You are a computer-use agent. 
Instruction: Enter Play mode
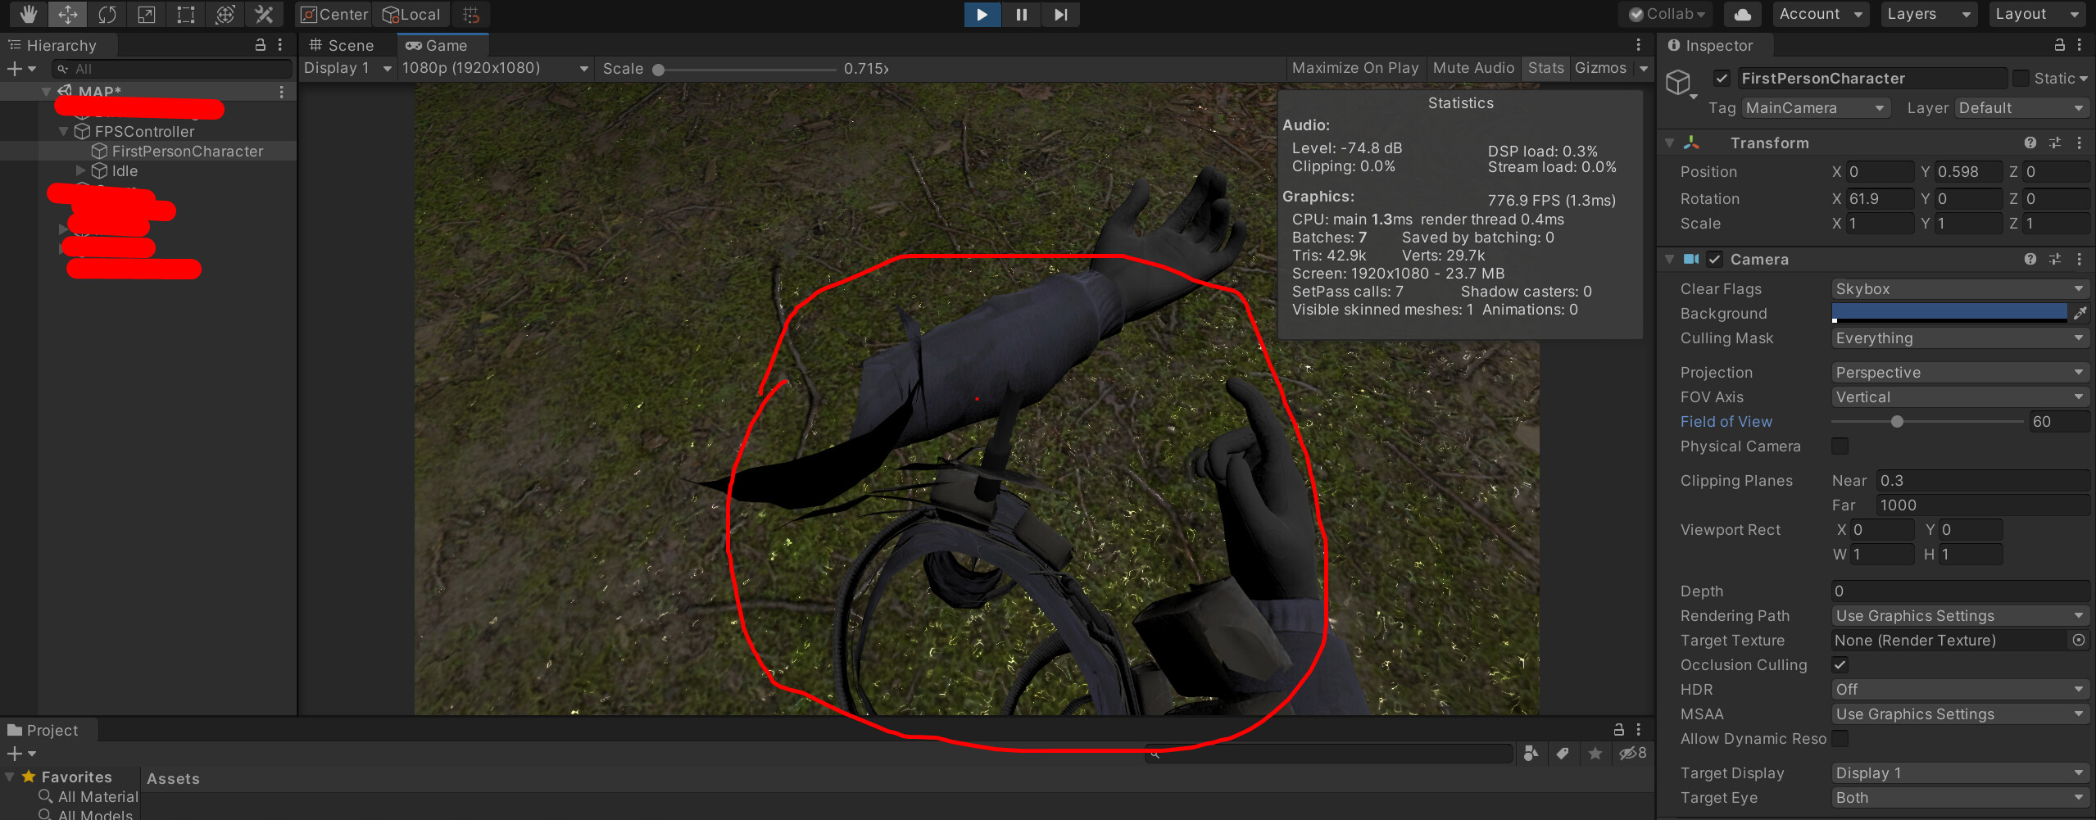(x=981, y=14)
